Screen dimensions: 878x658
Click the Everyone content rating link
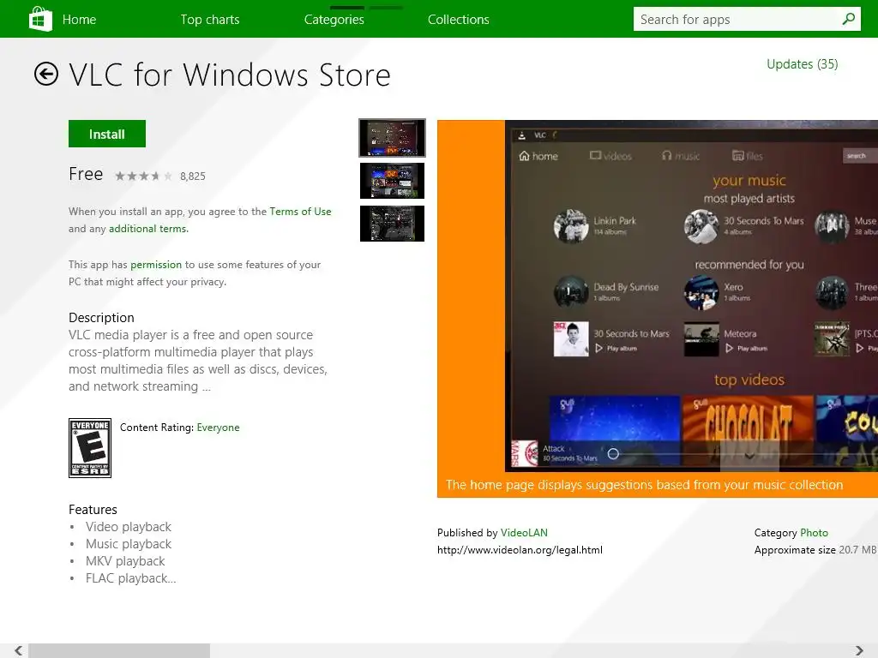pos(218,428)
